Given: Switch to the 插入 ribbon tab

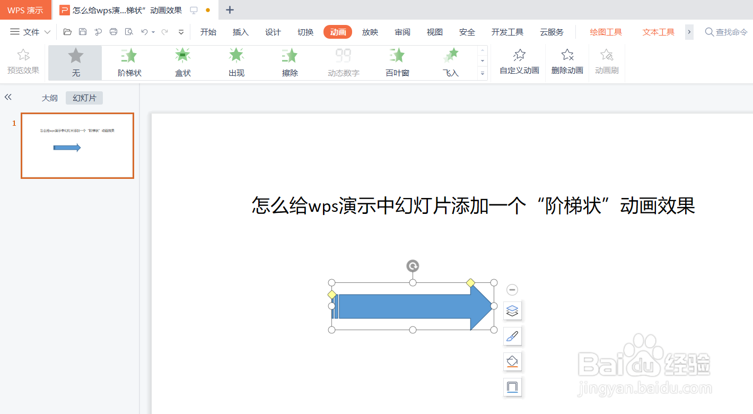Looking at the screenshot, I should point(241,32).
